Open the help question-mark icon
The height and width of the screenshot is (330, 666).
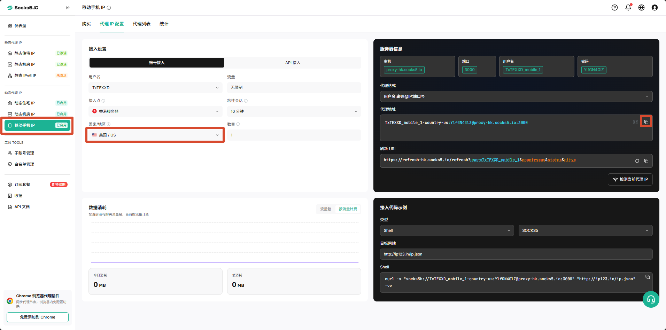click(614, 8)
